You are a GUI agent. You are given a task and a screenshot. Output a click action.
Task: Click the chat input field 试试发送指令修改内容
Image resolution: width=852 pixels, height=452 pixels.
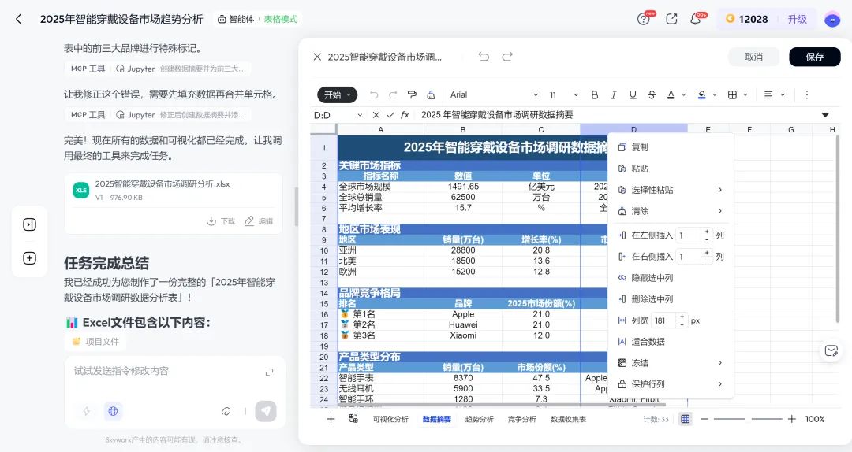[166, 371]
